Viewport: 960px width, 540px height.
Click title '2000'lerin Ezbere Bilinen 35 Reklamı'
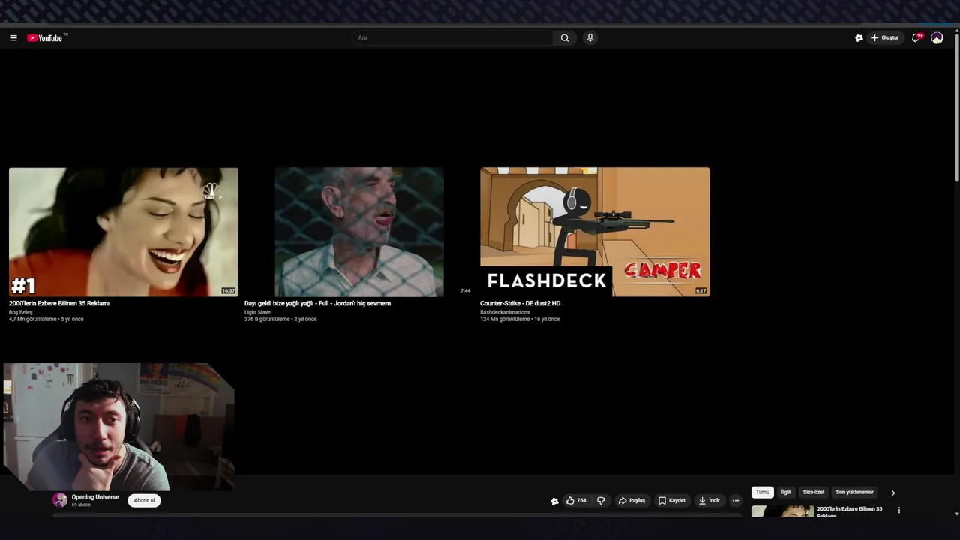[x=59, y=303]
